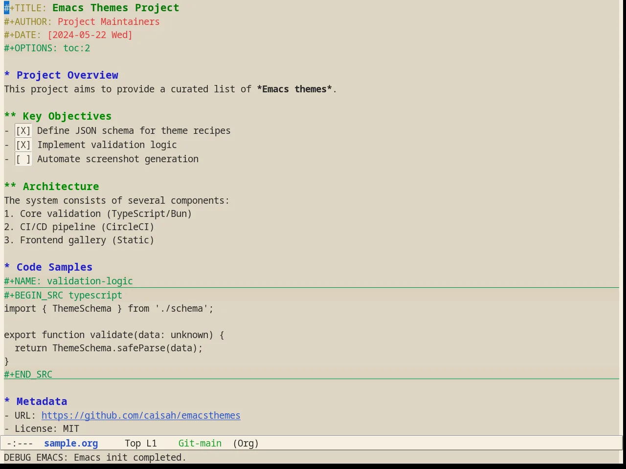
Task: Click the '#+END_SRC' line
Action: pyautogui.click(x=28, y=374)
